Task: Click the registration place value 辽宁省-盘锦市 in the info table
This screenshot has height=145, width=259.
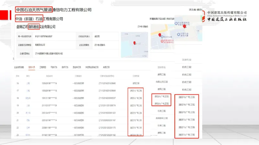Action: 100,45
